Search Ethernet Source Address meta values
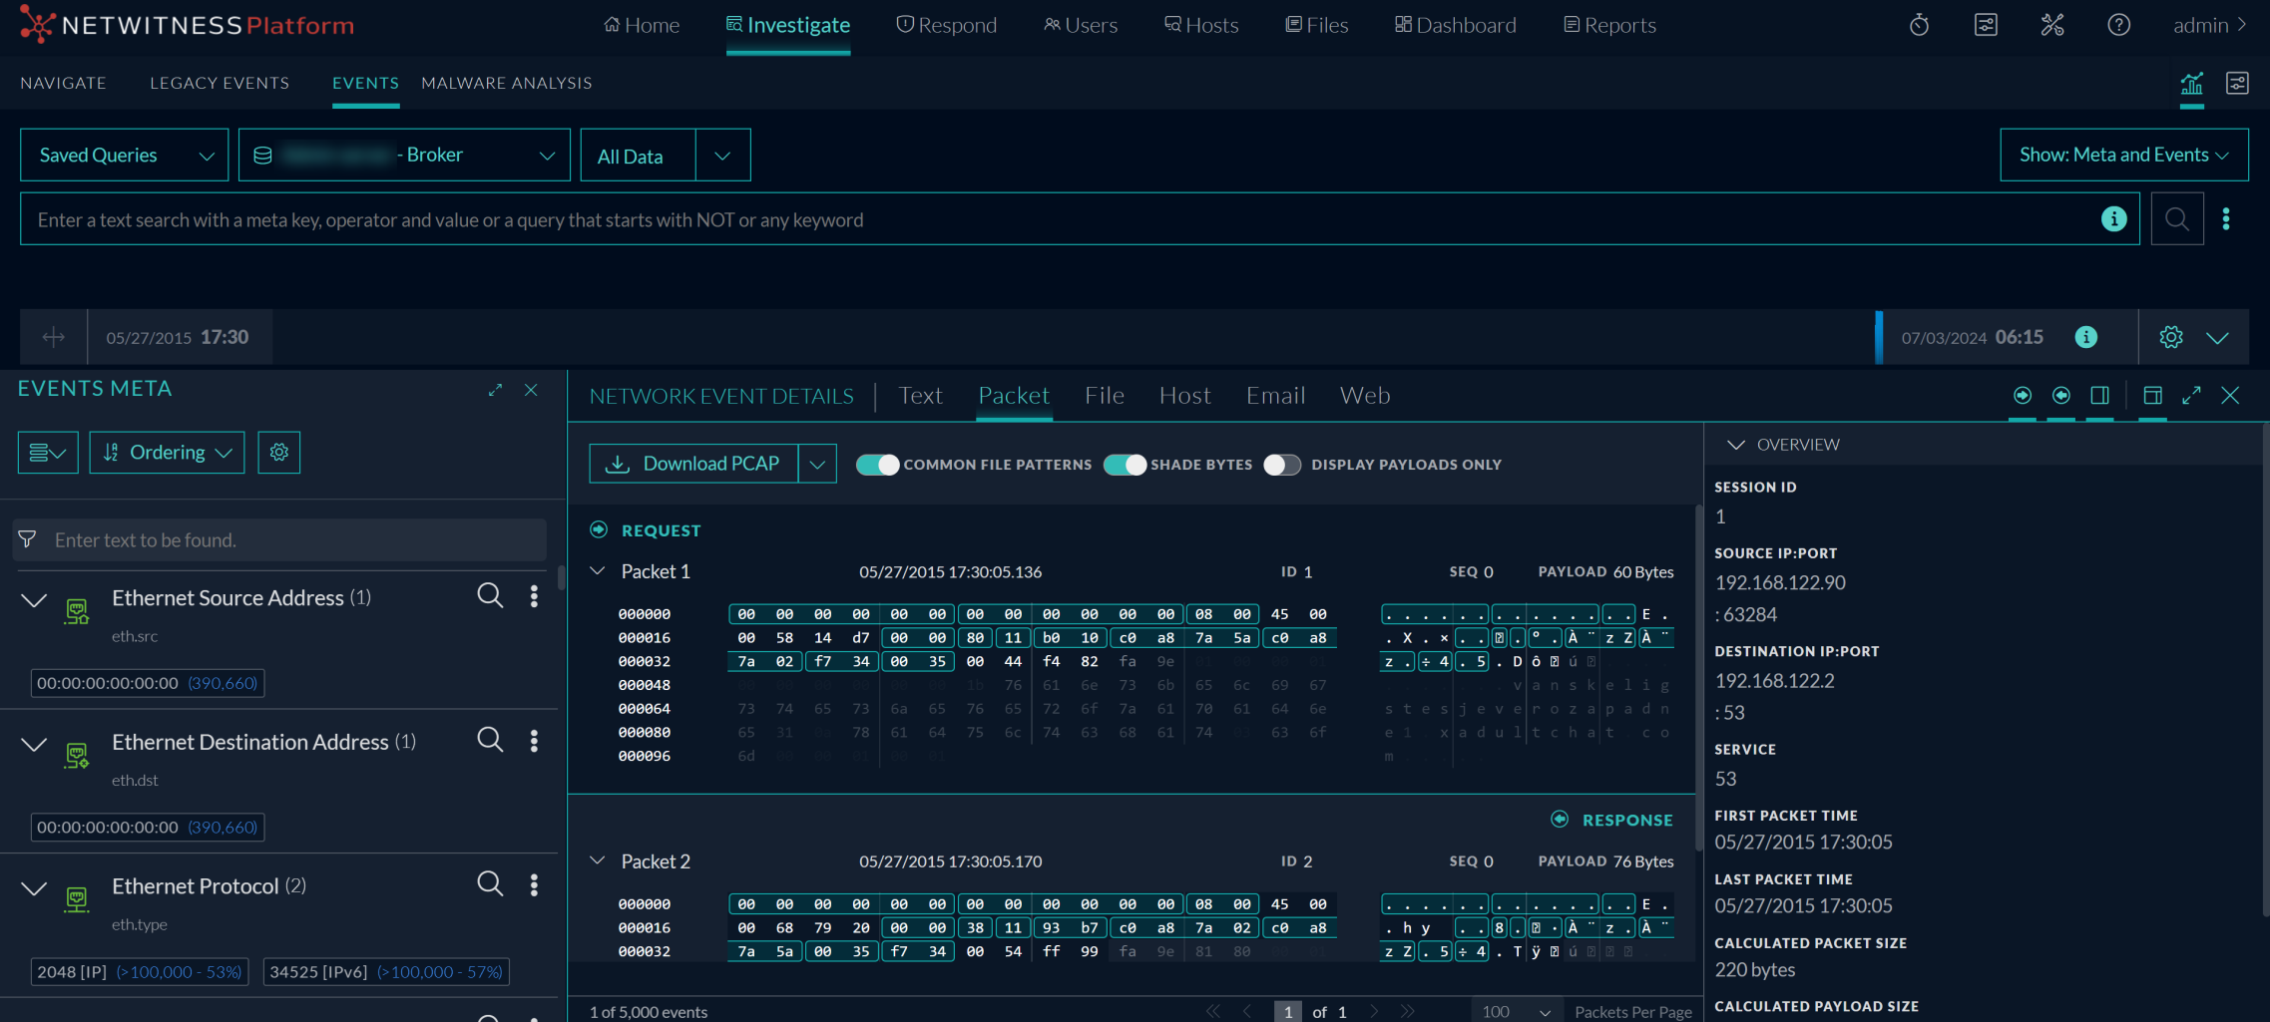The image size is (2270, 1022). 489,596
